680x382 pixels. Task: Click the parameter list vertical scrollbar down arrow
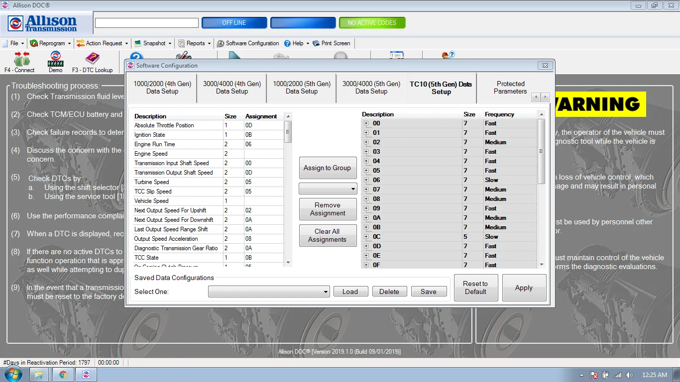point(288,262)
